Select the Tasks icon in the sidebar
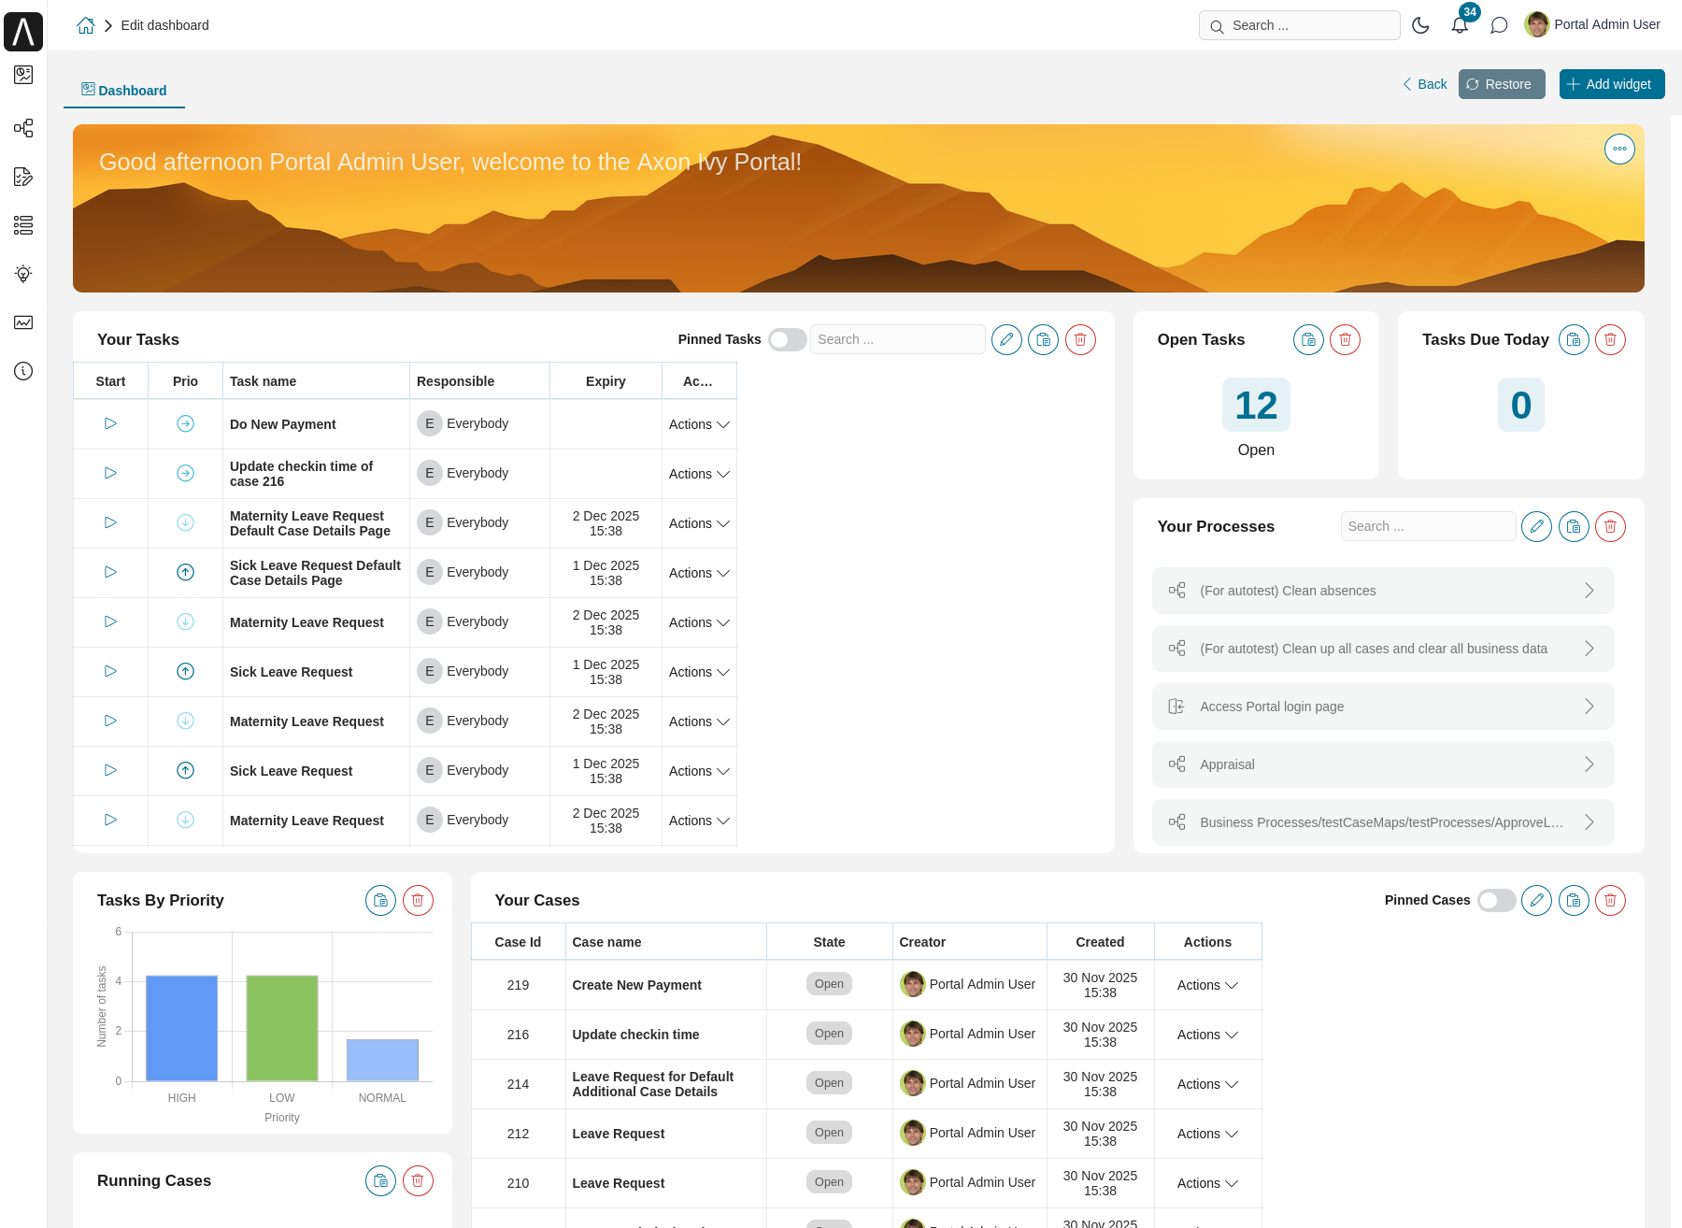The height and width of the screenshot is (1228, 1682). [x=23, y=177]
